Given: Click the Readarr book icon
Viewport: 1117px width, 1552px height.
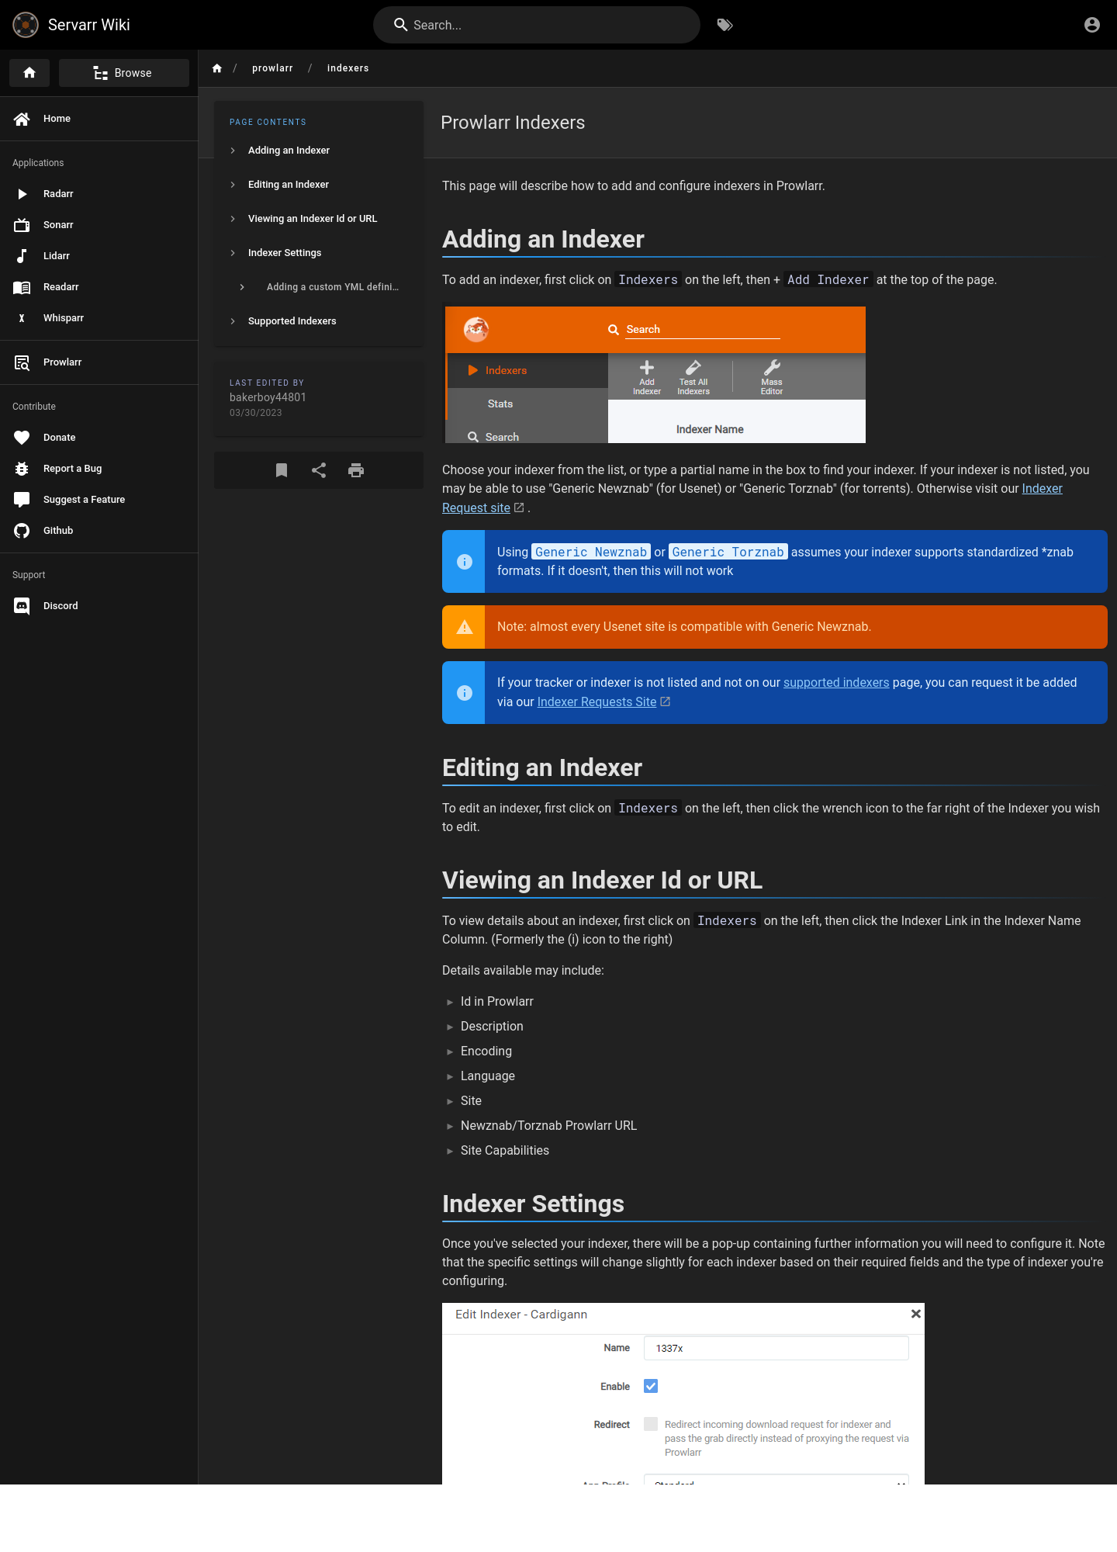Looking at the screenshot, I should coord(22,287).
